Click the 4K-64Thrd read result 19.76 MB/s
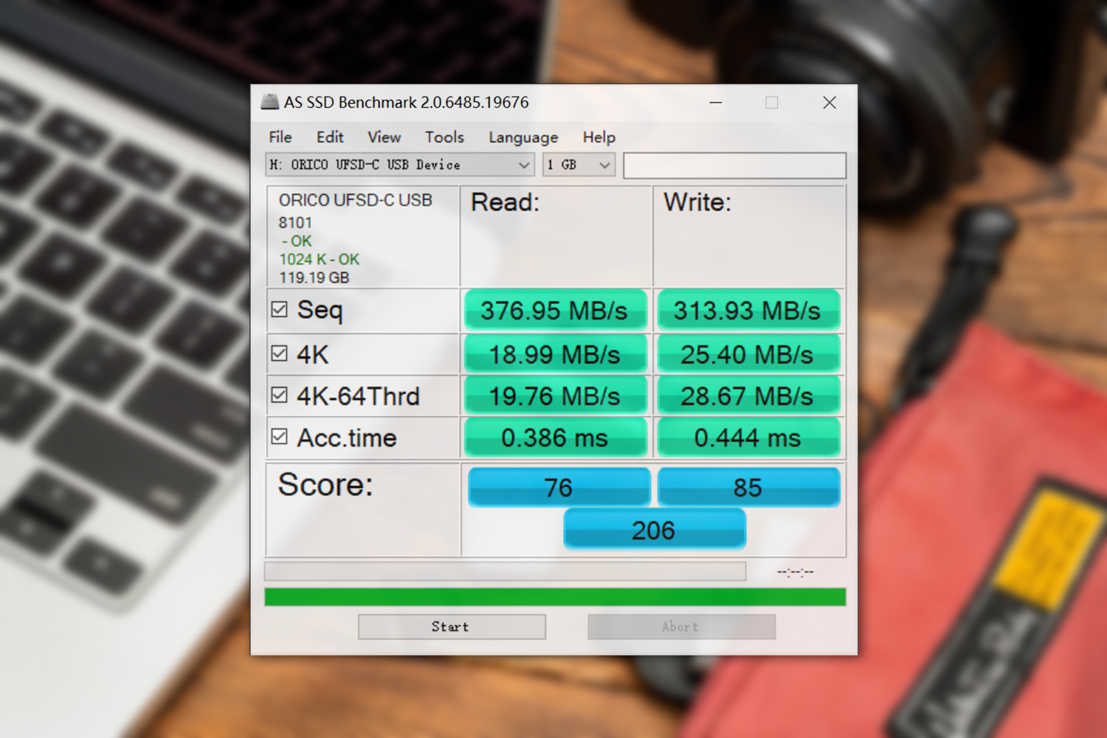1107x738 pixels. (x=555, y=396)
